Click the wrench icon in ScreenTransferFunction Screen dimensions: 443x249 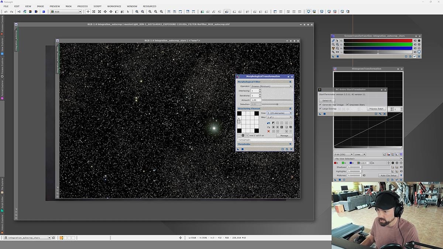[333, 52]
